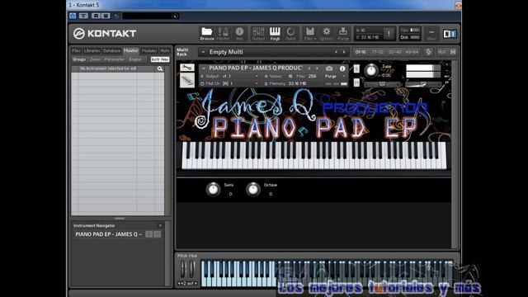Go to the previous multi arrow
The height and width of the screenshot is (297, 528).
pyautogui.click(x=336, y=52)
